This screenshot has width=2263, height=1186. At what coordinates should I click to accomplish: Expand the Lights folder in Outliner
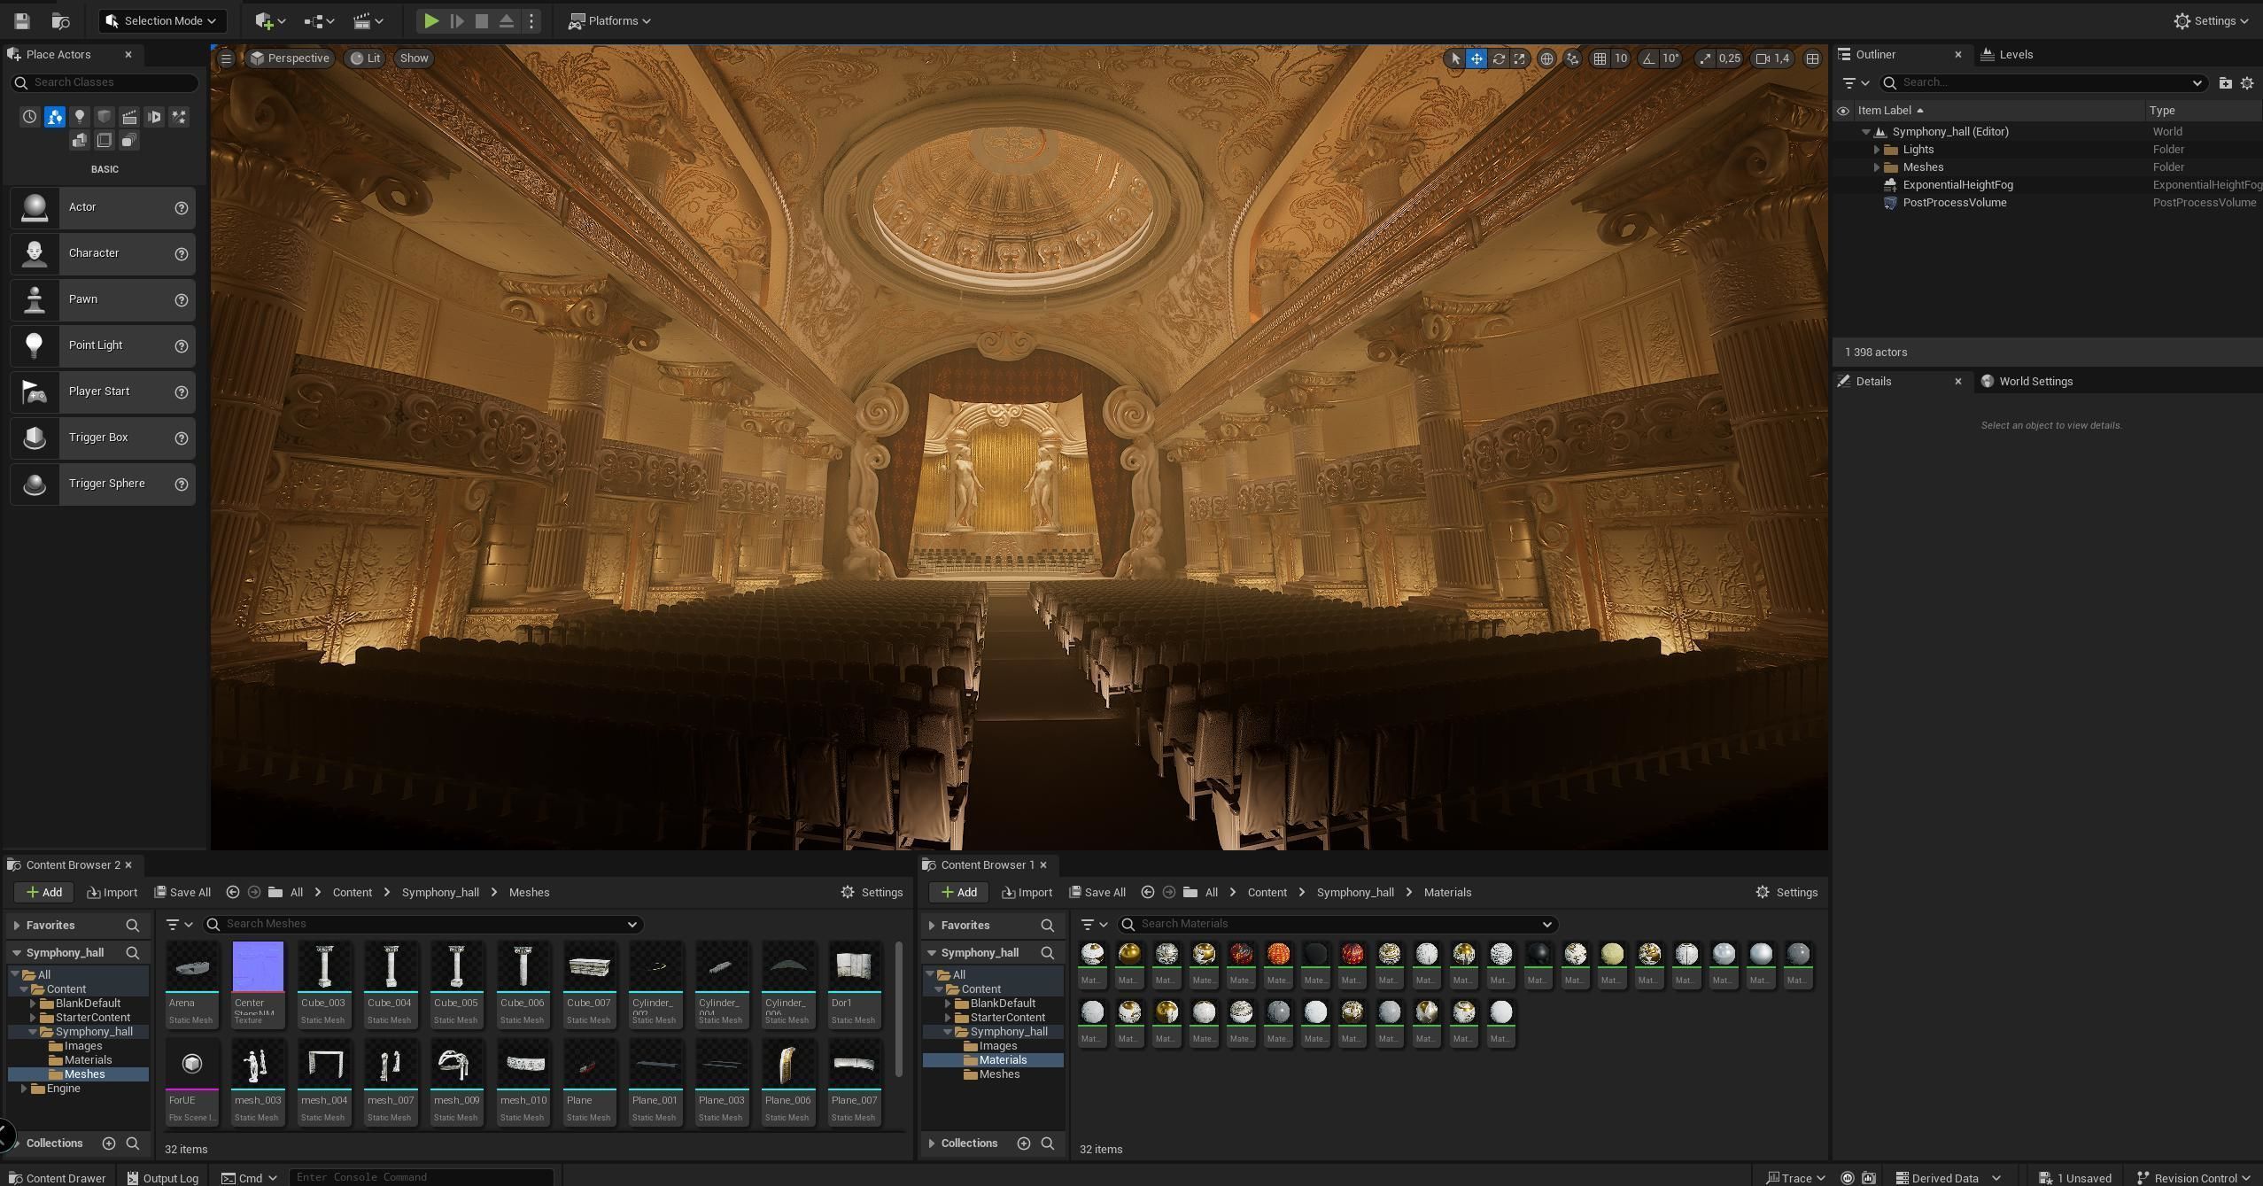[x=1876, y=150]
